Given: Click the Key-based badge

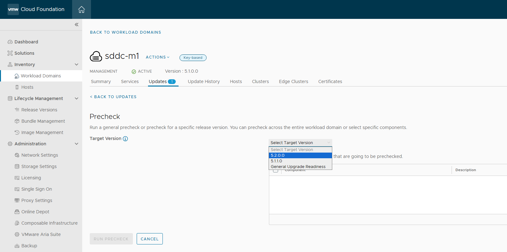Looking at the screenshot, I should click(x=193, y=58).
